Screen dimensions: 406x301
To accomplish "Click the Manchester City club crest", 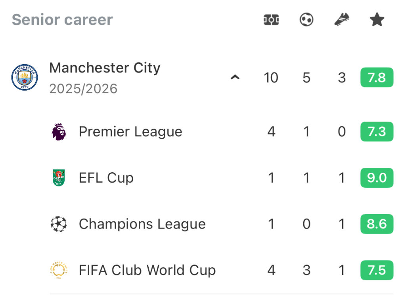I will click(25, 78).
